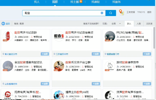Open the 找课程 tab
The image size is (156, 100).
96,2
